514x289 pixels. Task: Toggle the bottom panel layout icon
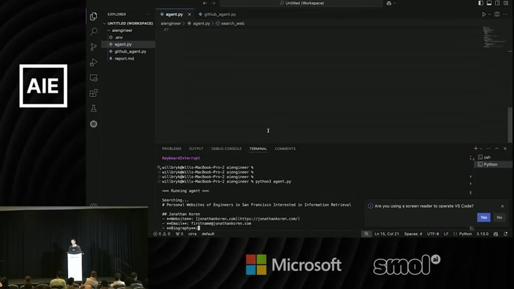pyautogui.click(x=489, y=3)
